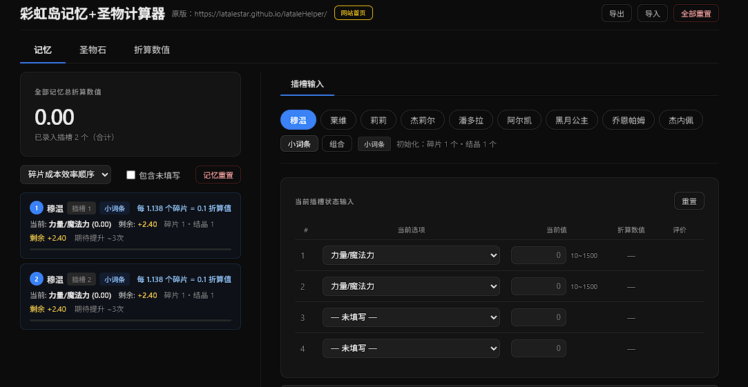Screen dimensions: 748x387
Task: Switch to the 记忆 tab
Action: point(42,50)
